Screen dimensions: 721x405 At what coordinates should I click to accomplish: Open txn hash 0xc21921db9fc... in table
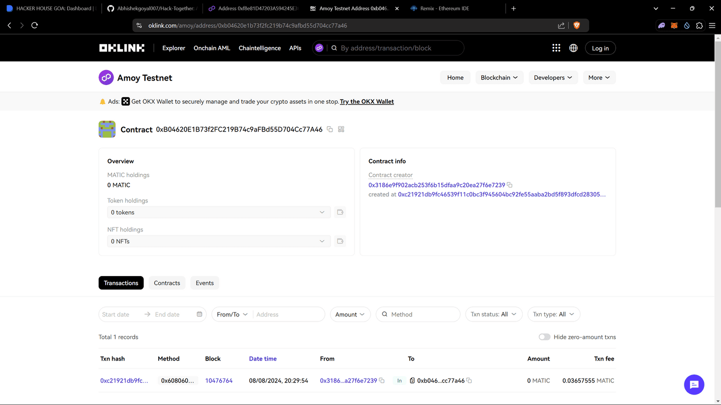coord(124,380)
